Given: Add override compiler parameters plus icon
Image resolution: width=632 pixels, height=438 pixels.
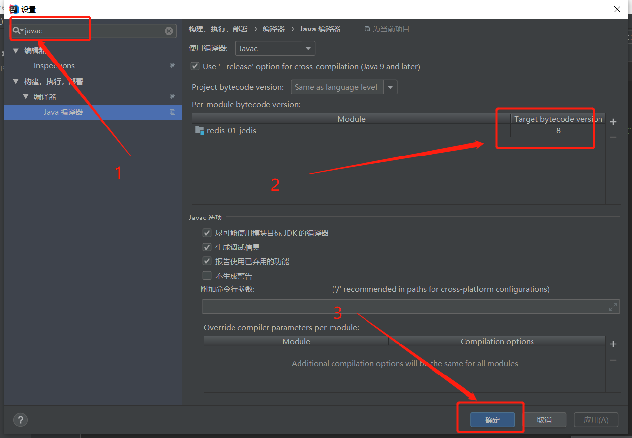Looking at the screenshot, I should (x=613, y=344).
